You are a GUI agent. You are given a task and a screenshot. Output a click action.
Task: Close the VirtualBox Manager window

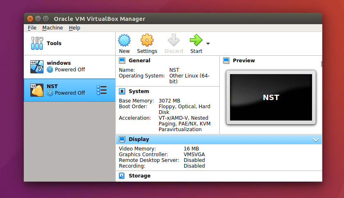coord(30,18)
